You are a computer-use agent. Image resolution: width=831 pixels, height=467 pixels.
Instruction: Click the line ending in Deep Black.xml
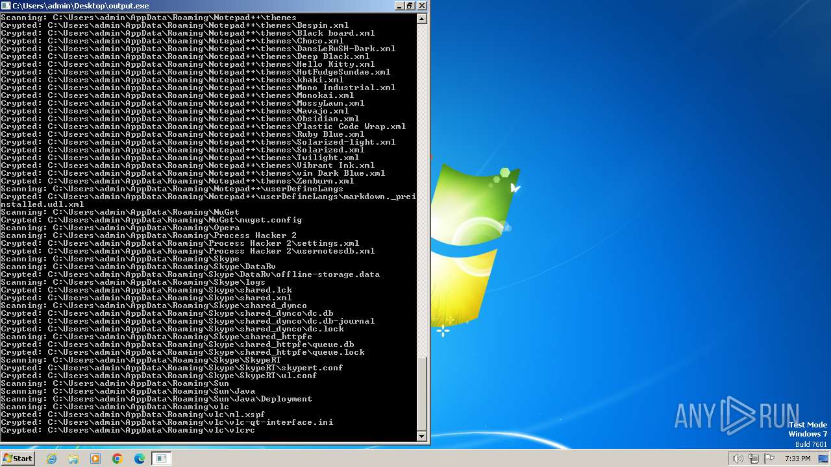pos(185,56)
